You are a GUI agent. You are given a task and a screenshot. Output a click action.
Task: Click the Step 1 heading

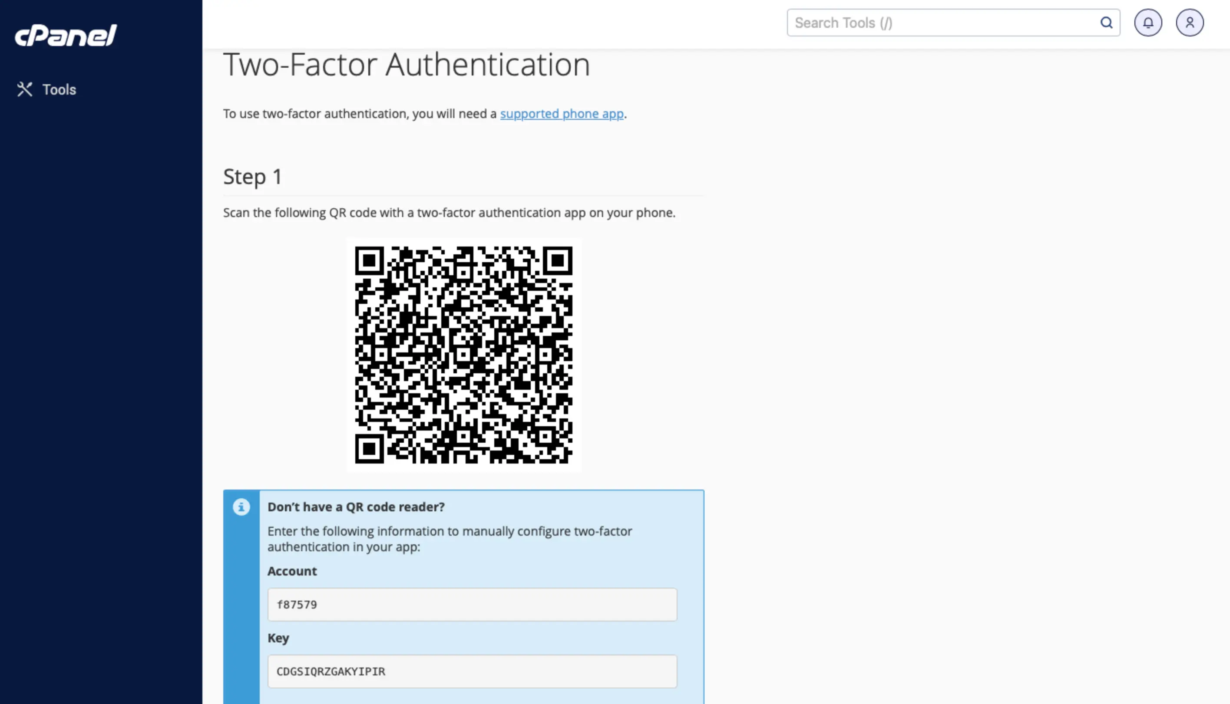click(252, 177)
